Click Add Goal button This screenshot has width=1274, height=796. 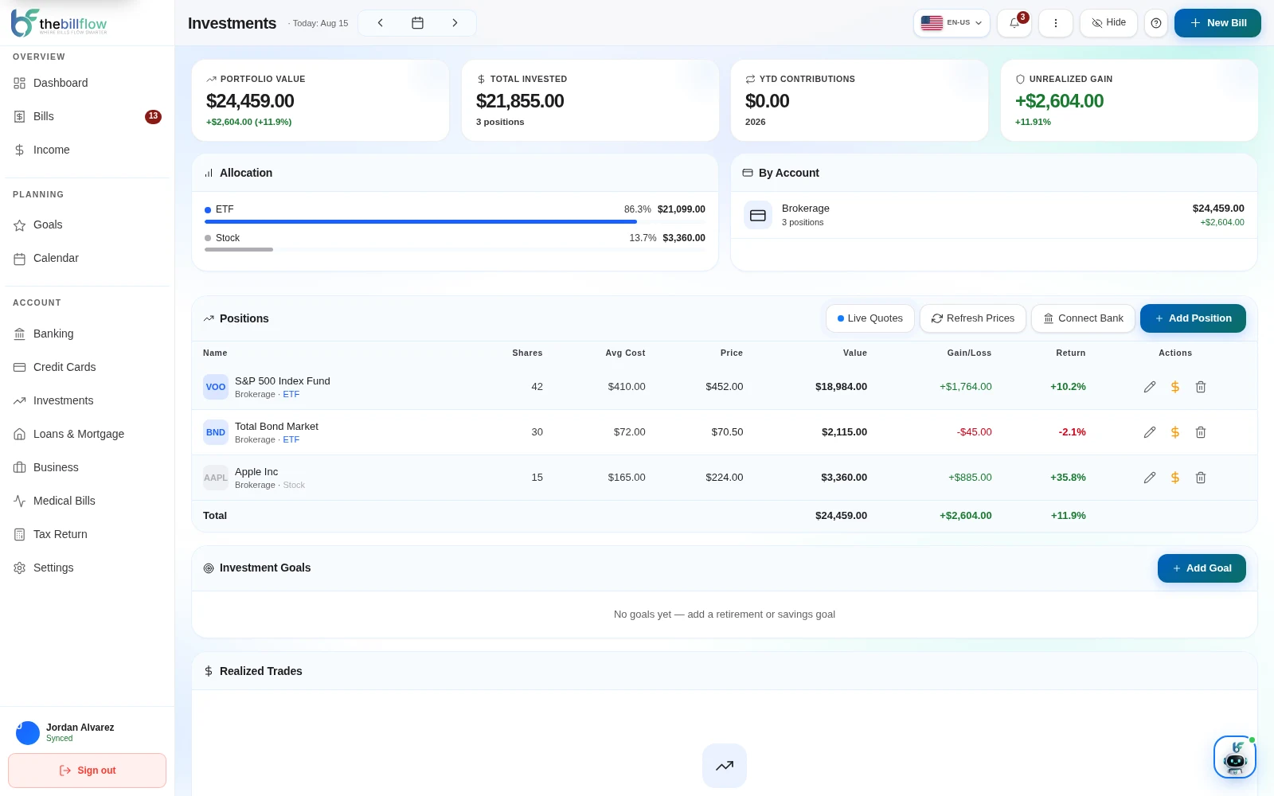tap(1202, 568)
